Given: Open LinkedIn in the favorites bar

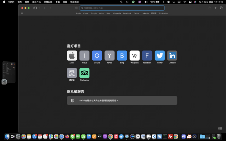Looking at the screenshot, I should pos(145,13).
